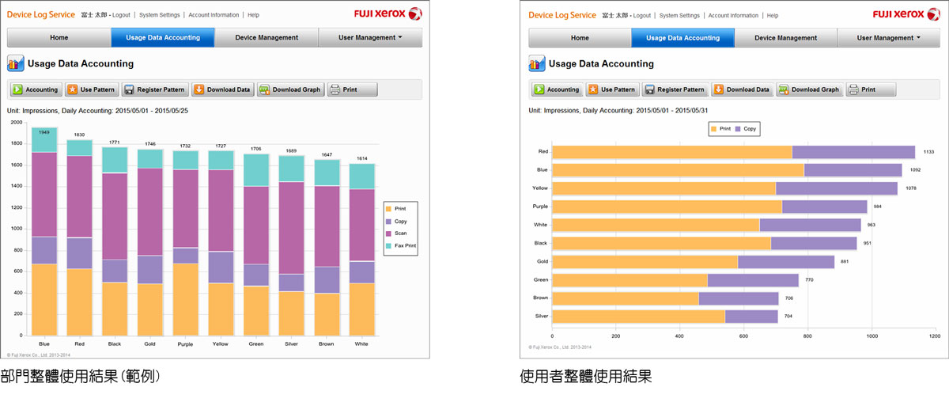The height and width of the screenshot is (406, 949).
Task: Go to Home tab in left window
Action: tap(59, 37)
